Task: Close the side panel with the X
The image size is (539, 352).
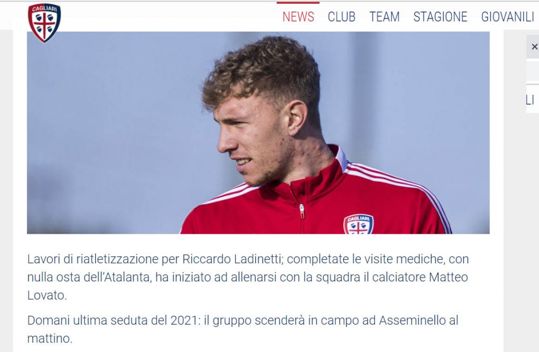Action: point(534,47)
